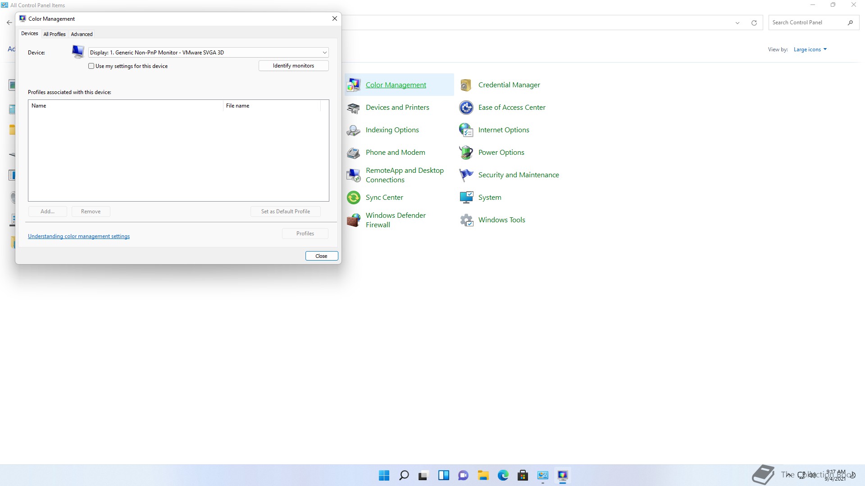
Task: Click the File name column header
Action: click(x=272, y=106)
